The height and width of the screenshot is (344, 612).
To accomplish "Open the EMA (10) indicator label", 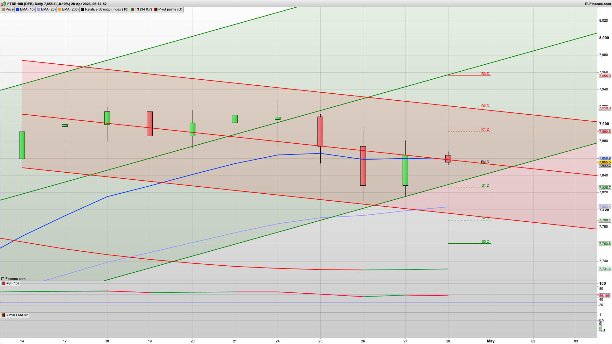I will [x=27, y=9].
